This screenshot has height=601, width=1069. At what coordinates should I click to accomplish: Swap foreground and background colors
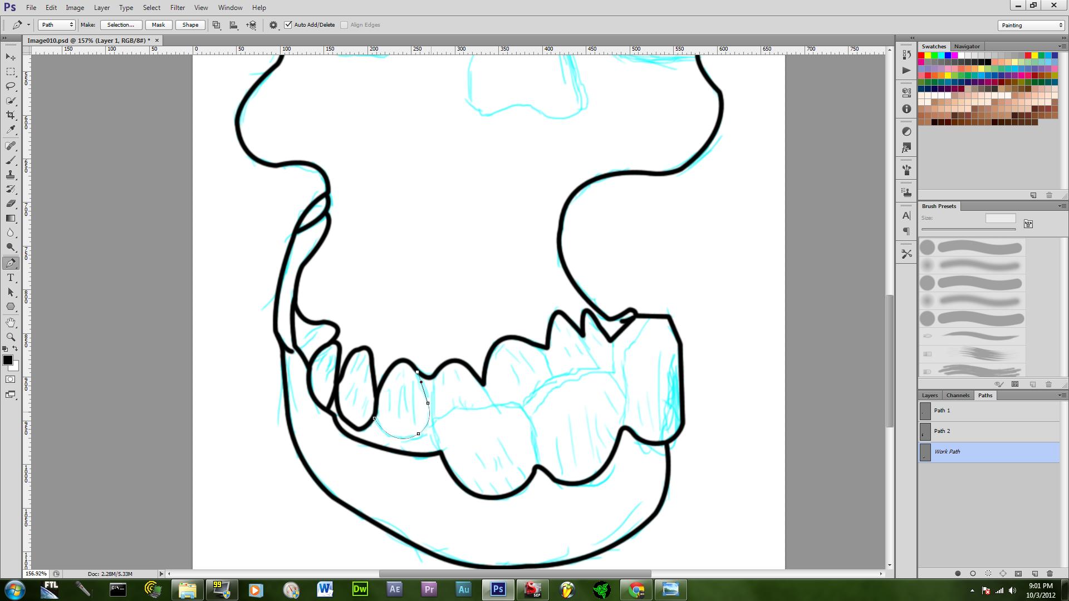(x=16, y=349)
